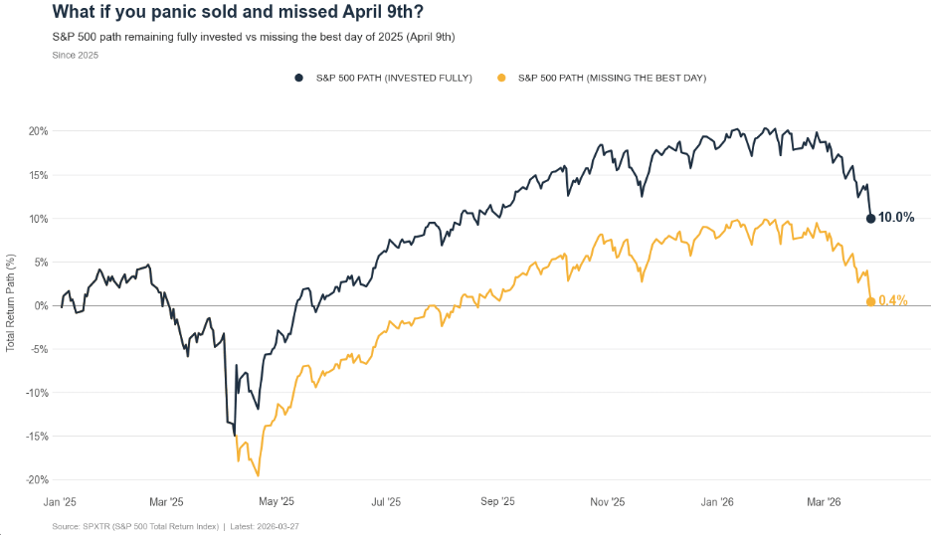This screenshot has width=931, height=535.
Task: Click the 0% y-axis tick label
Action: (41, 305)
